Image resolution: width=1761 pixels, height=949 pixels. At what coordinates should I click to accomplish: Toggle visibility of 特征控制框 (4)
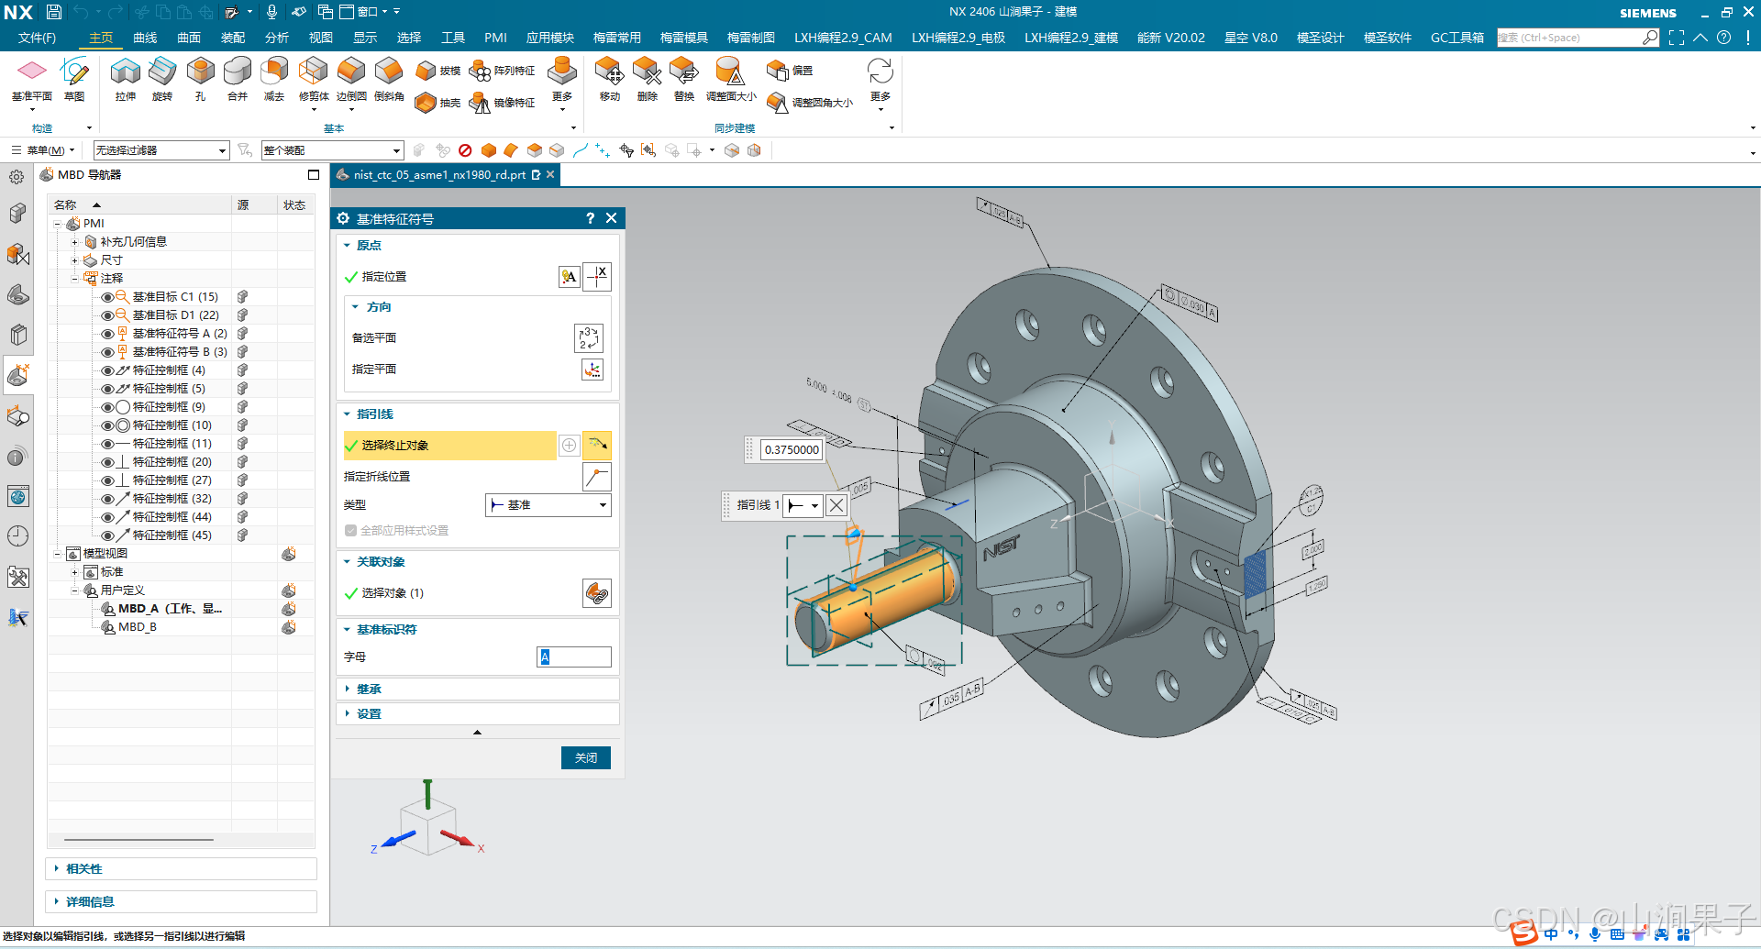coord(107,370)
